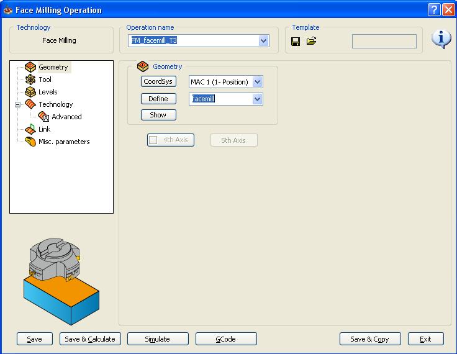457x354 pixels.
Task: Click the Exit button
Action: pyautogui.click(x=425, y=339)
